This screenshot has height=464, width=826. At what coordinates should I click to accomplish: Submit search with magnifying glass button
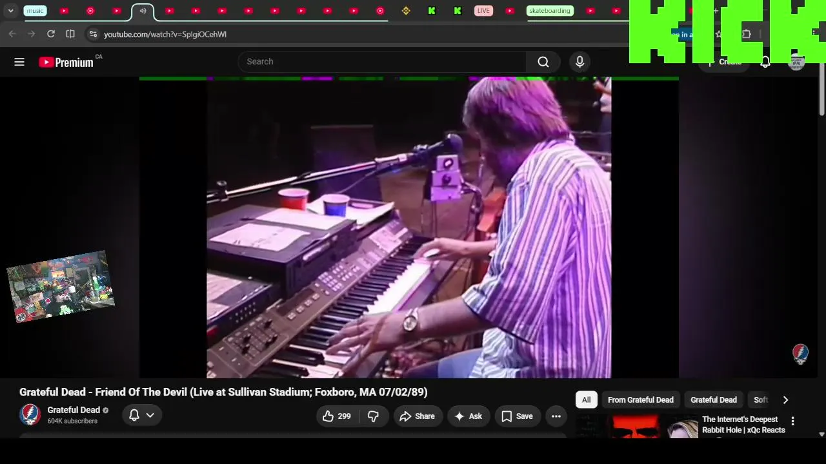pos(543,62)
